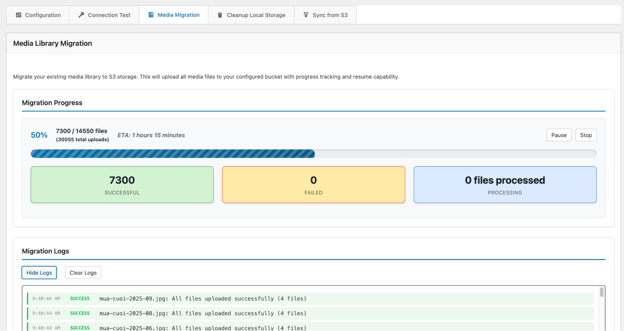Hide the migration logs
This screenshot has height=331, width=624.
[39, 273]
